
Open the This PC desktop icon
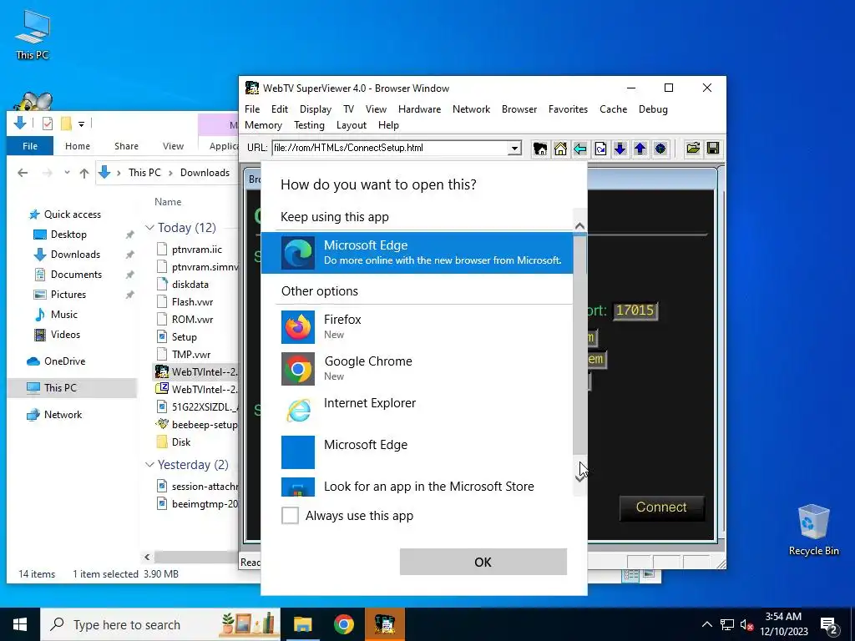pyautogui.click(x=33, y=34)
